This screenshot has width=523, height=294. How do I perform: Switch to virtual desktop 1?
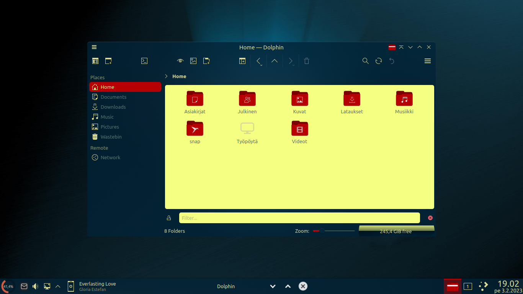coord(467,286)
